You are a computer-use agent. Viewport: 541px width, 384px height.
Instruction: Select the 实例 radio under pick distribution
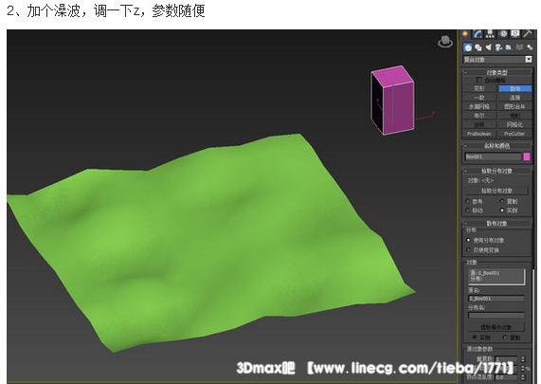(502, 210)
